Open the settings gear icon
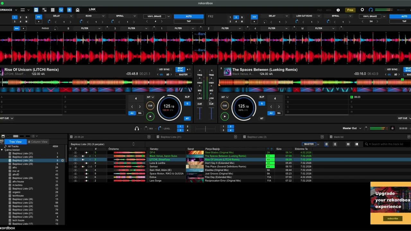This screenshot has width=411, height=231. [362, 10]
